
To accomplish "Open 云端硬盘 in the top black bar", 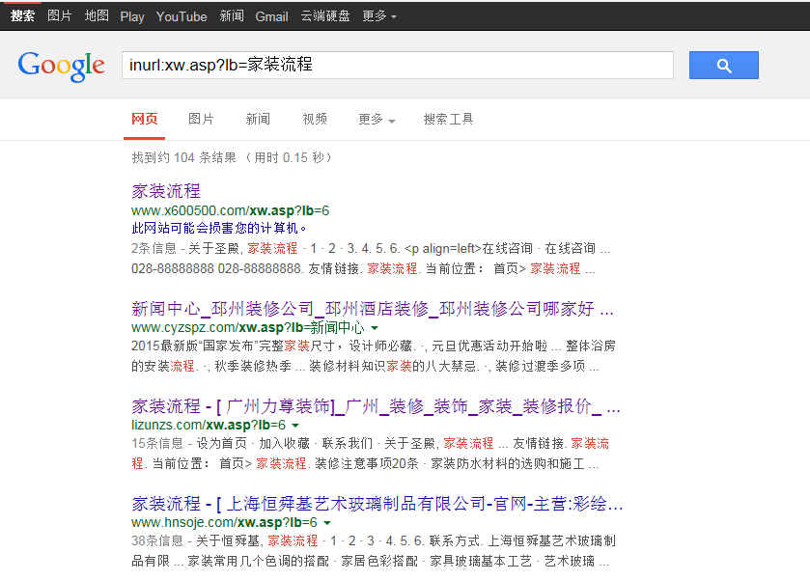I will (325, 16).
